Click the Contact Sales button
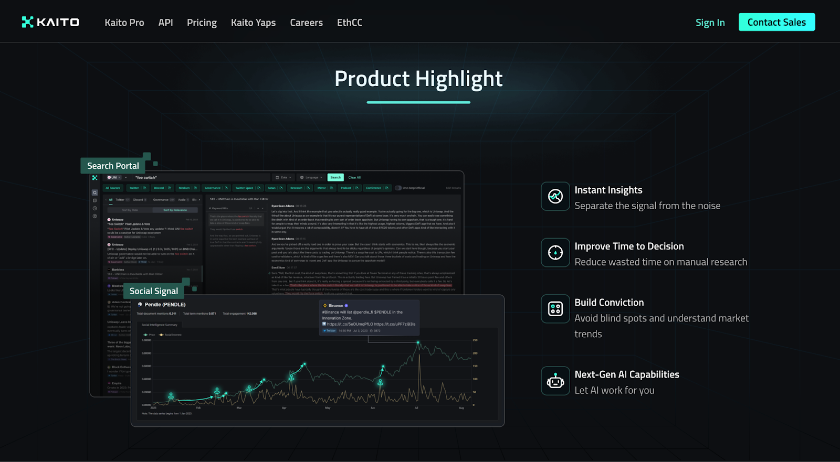This screenshot has height=462, width=840. 776,22
